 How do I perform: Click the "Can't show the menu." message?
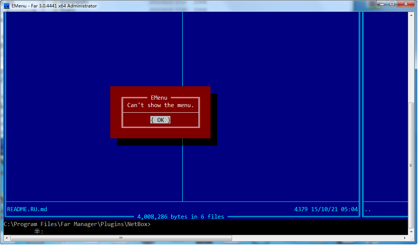[x=160, y=105]
